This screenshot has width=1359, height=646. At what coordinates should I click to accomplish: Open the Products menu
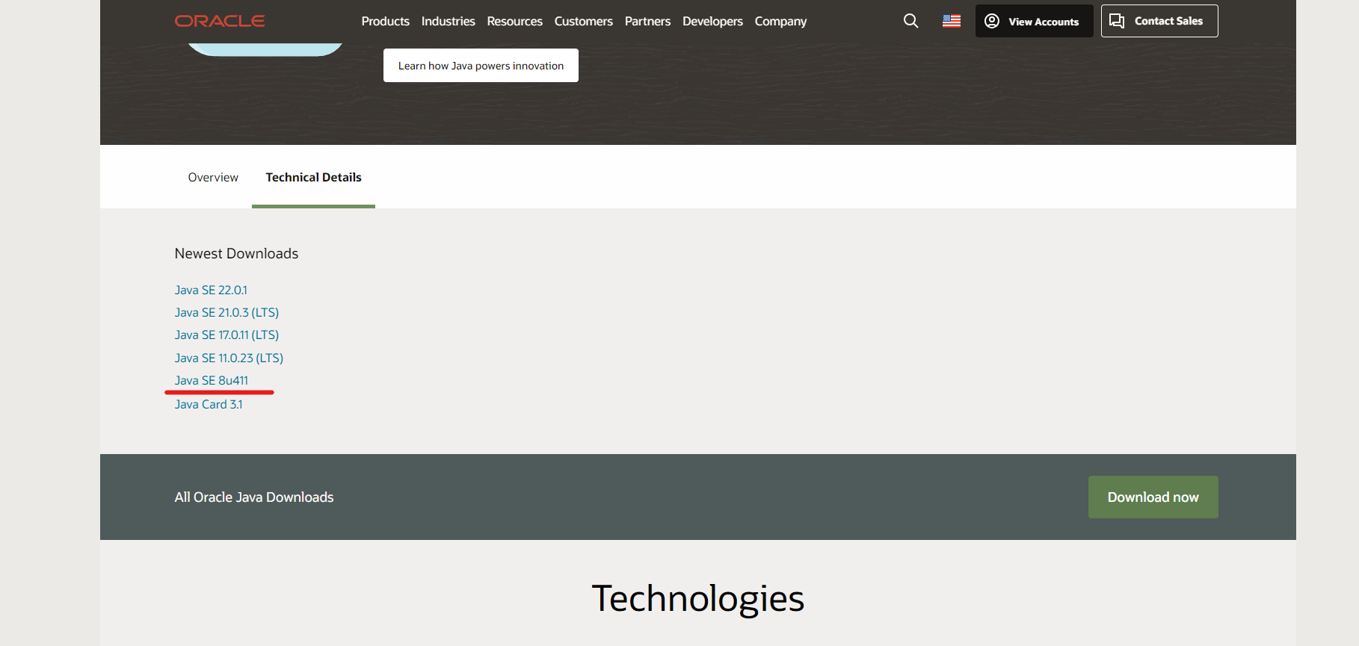pyautogui.click(x=385, y=21)
